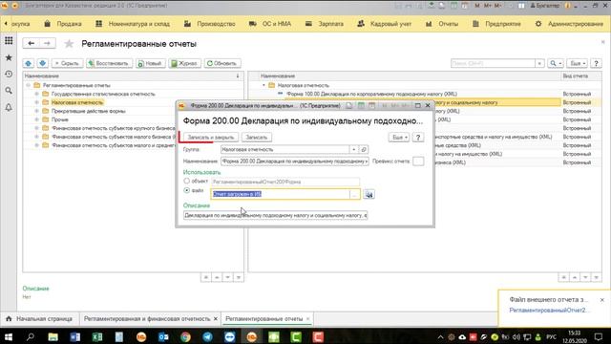The width and height of the screenshot is (611, 344).
Task: Open Word from taskbar
Action: (75, 336)
